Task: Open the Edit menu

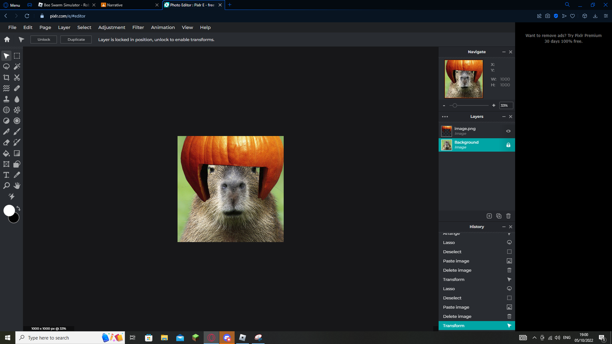Action: click(28, 27)
